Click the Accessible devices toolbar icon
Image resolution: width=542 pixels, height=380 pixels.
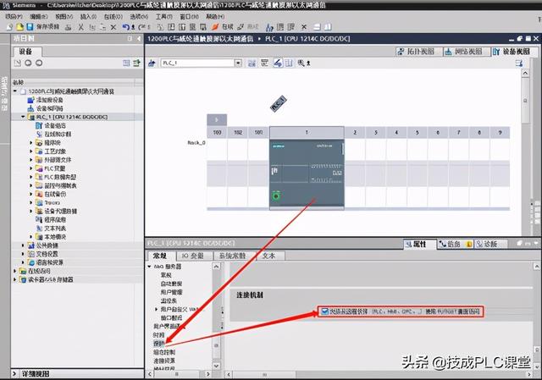click(270, 27)
